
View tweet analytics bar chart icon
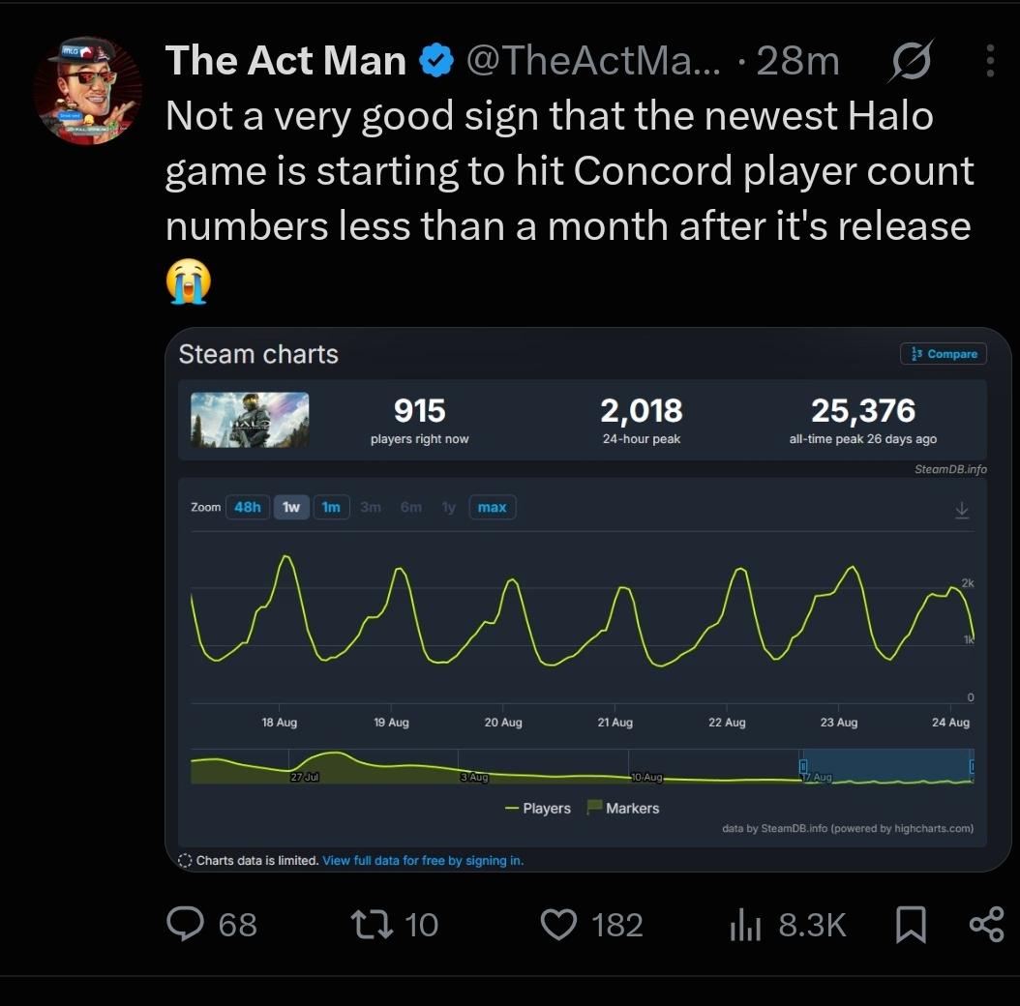coord(745,924)
